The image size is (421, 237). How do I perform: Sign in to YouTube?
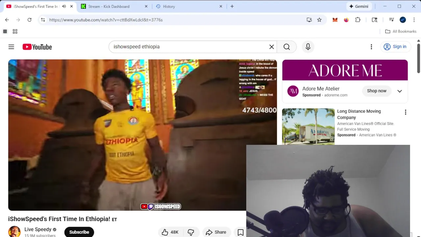pos(395,47)
